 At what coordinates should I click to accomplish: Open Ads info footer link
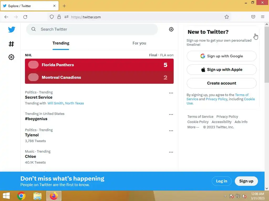pos(241,122)
